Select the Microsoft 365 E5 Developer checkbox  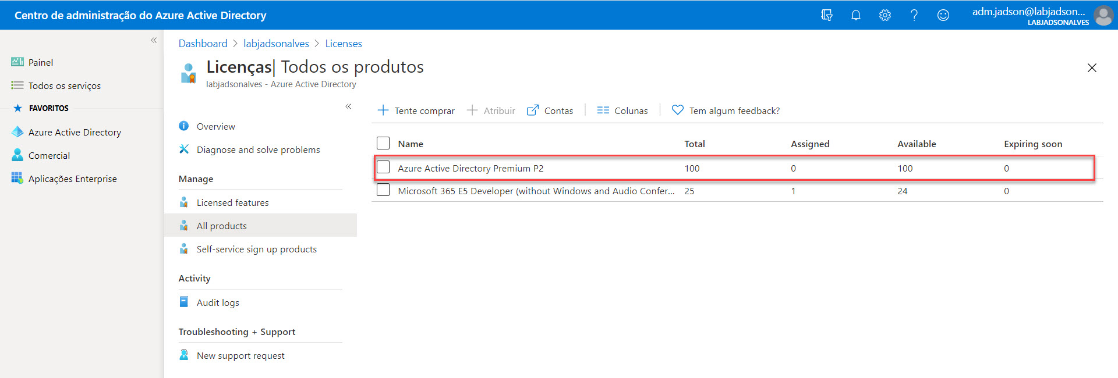[x=383, y=190]
